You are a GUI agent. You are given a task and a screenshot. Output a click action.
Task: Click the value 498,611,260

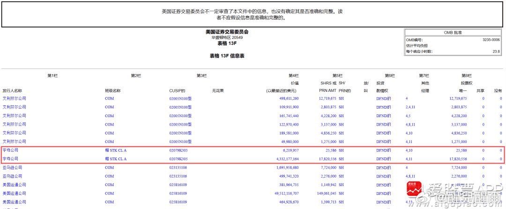(289, 98)
